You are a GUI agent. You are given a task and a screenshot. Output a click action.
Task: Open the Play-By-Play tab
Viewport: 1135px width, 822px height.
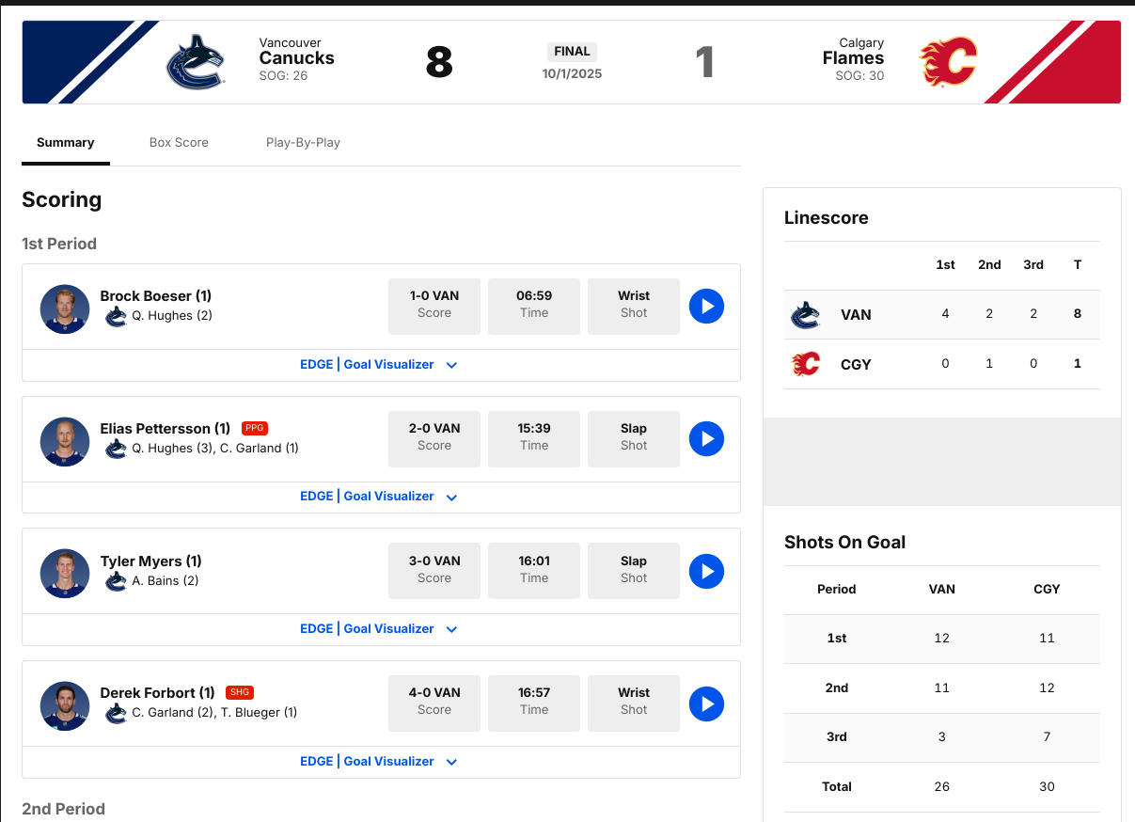coord(303,143)
